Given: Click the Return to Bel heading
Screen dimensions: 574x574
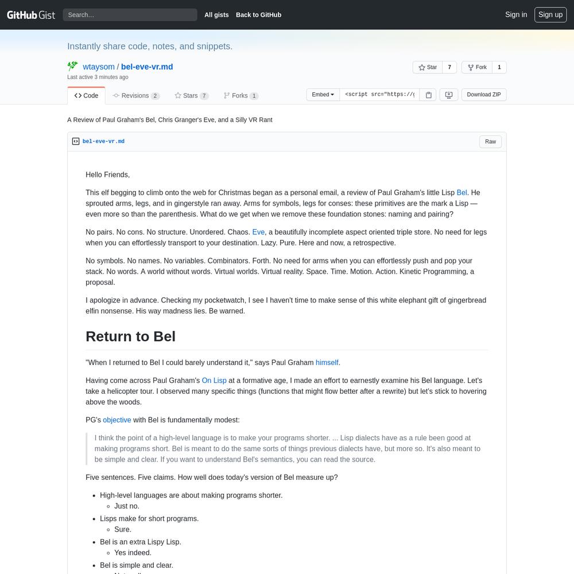Looking at the screenshot, I should click(131, 336).
